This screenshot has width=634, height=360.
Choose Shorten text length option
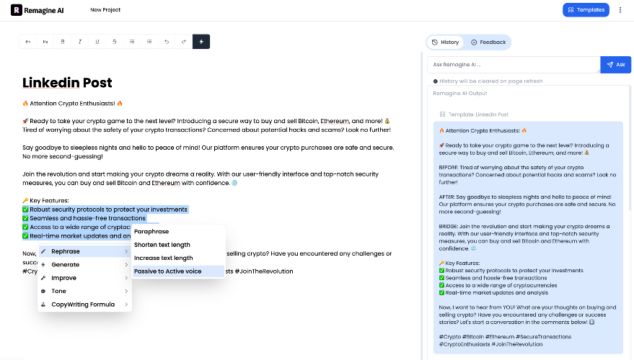[x=178, y=245]
